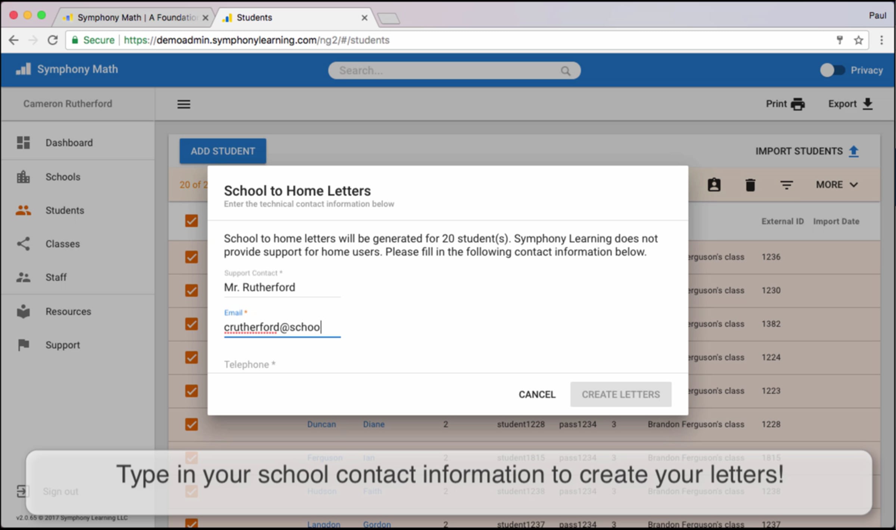This screenshot has height=530, width=896.
Task: Open Resources in the sidebar
Action: pyautogui.click(x=78, y=311)
